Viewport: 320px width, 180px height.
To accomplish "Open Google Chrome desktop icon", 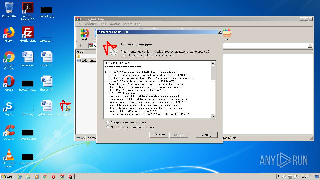I will 9,60.
